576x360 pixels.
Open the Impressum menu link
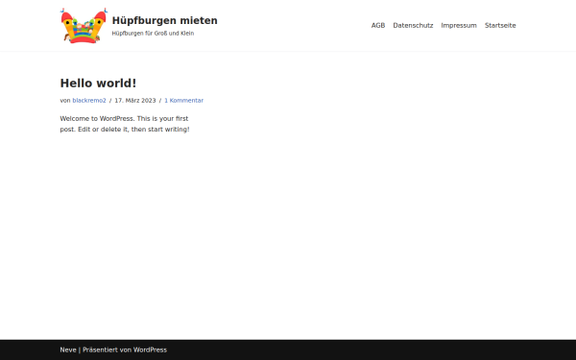point(459,25)
